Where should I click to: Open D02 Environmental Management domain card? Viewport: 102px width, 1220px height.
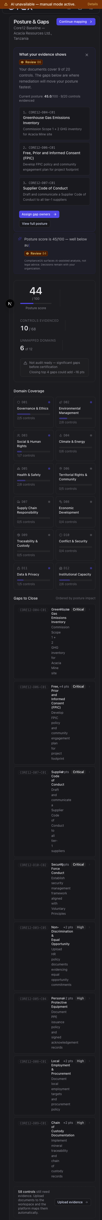click(75, 412)
